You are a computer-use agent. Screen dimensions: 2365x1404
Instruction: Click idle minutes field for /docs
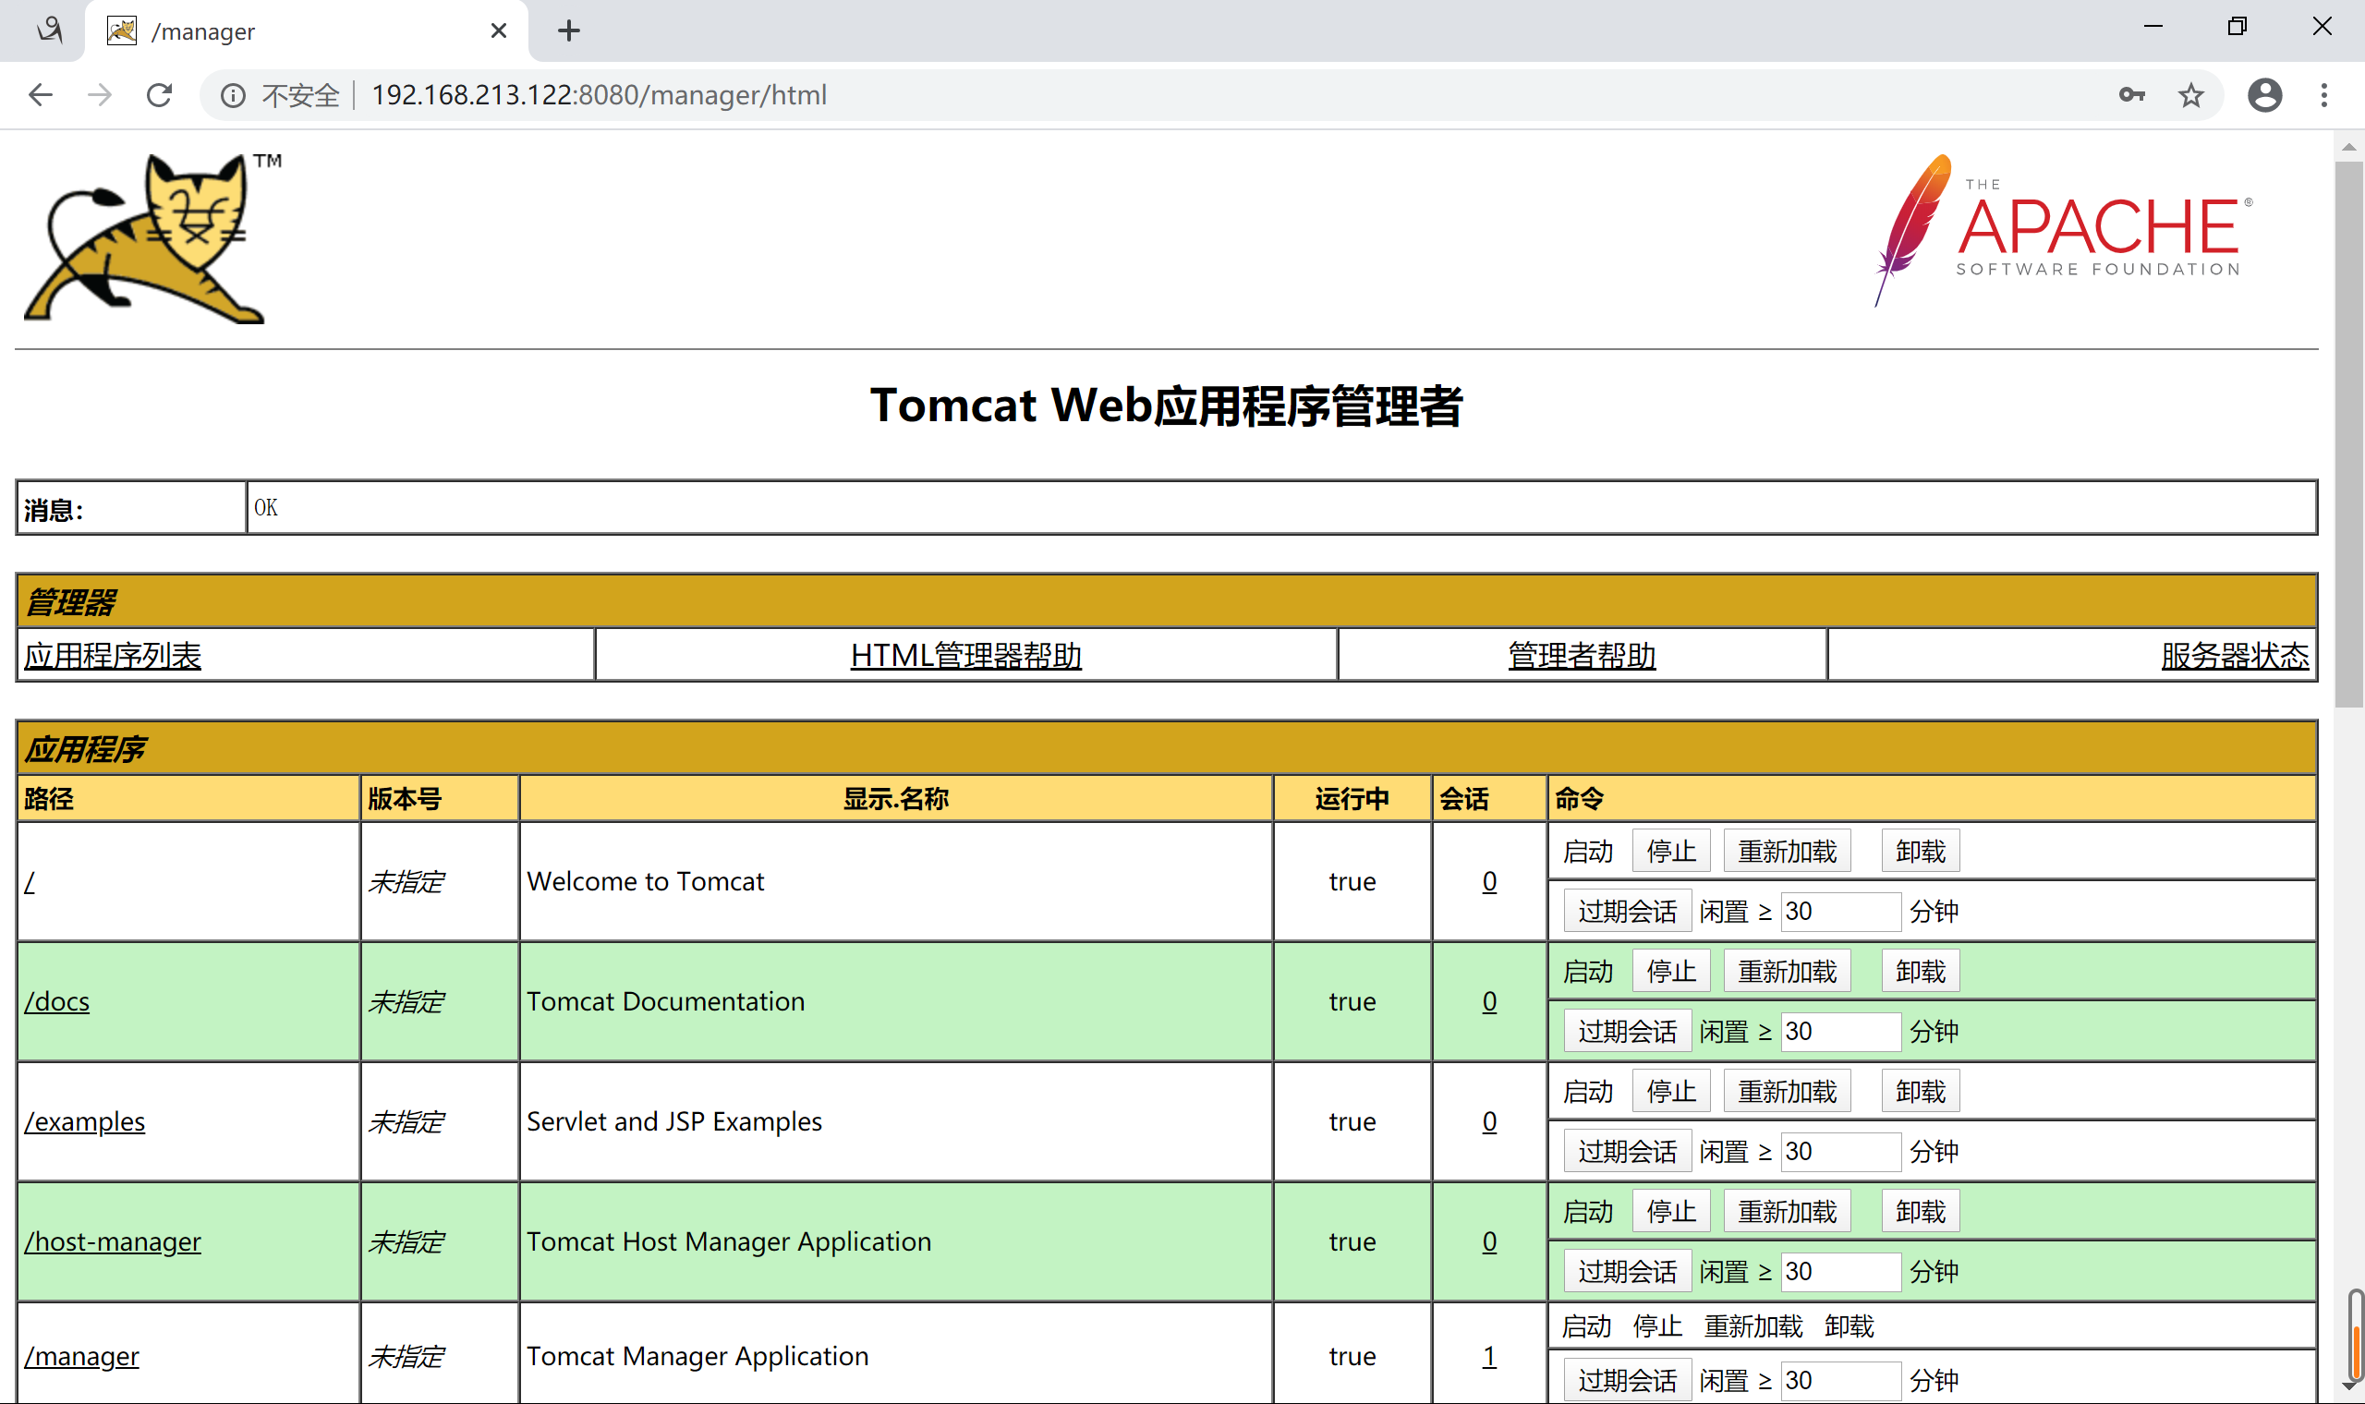(1841, 1031)
